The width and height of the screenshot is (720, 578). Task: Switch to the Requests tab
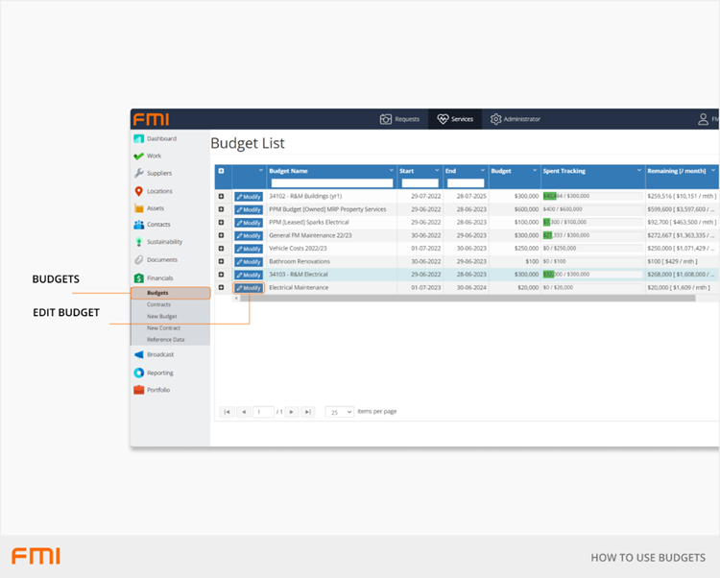pyautogui.click(x=399, y=119)
